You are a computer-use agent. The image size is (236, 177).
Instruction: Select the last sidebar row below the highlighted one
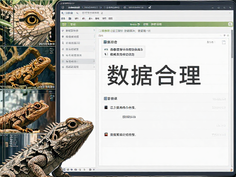click(78, 67)
